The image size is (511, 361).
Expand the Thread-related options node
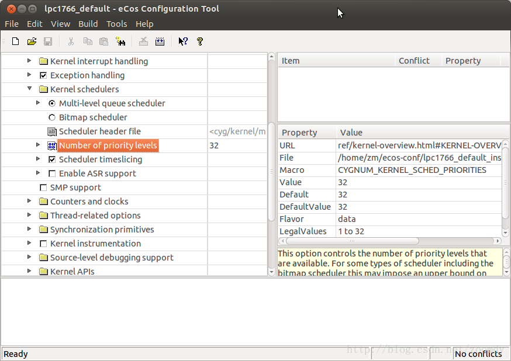click(x=29, y=214)
